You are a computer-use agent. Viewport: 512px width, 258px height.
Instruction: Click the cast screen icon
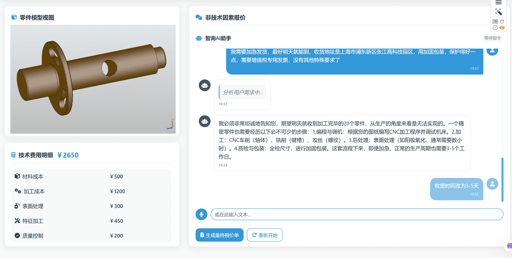[495, 22]
